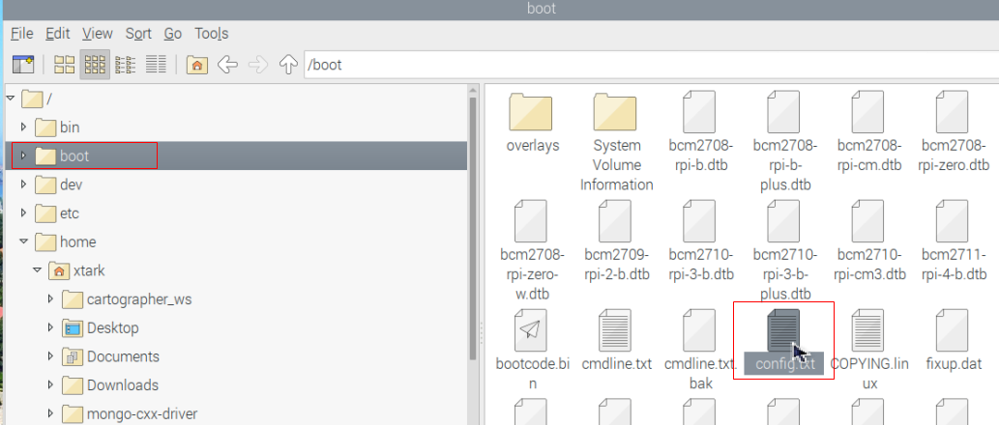
Task: Switch to detailed list view
Action: tap(156, 65)
